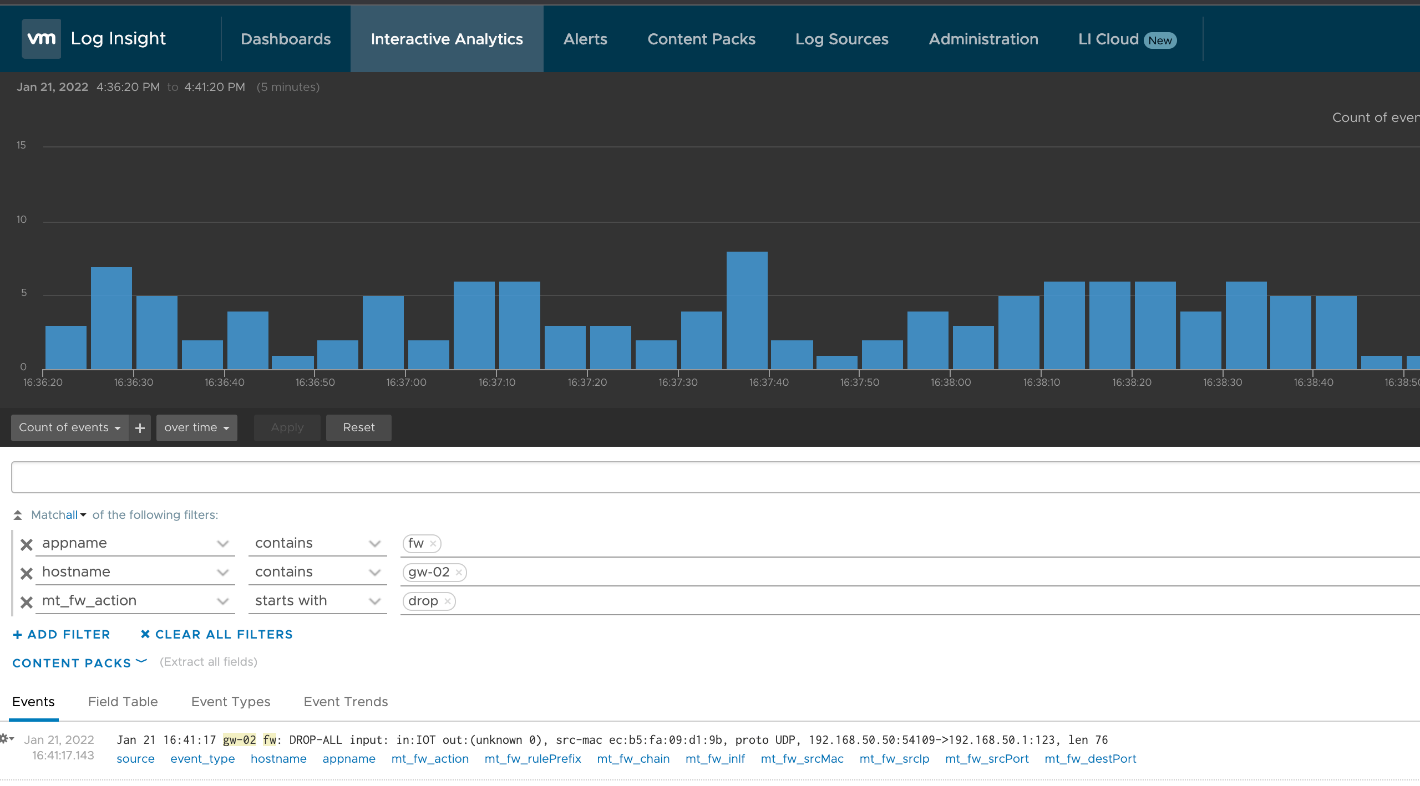This screenshot has width=1420, height=786.
Task: Click the drop filter values field
Action: click(x=910, y=601)
